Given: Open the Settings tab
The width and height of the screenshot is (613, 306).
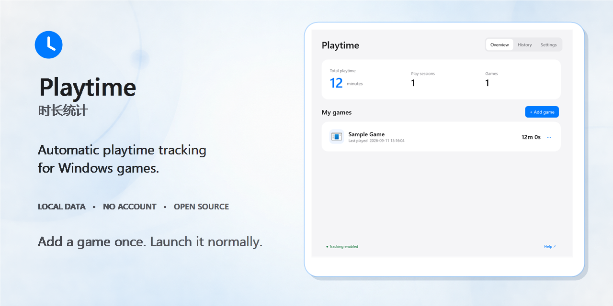Looking at the screenshot, I should pyautogui.click(x=549, y=45).
